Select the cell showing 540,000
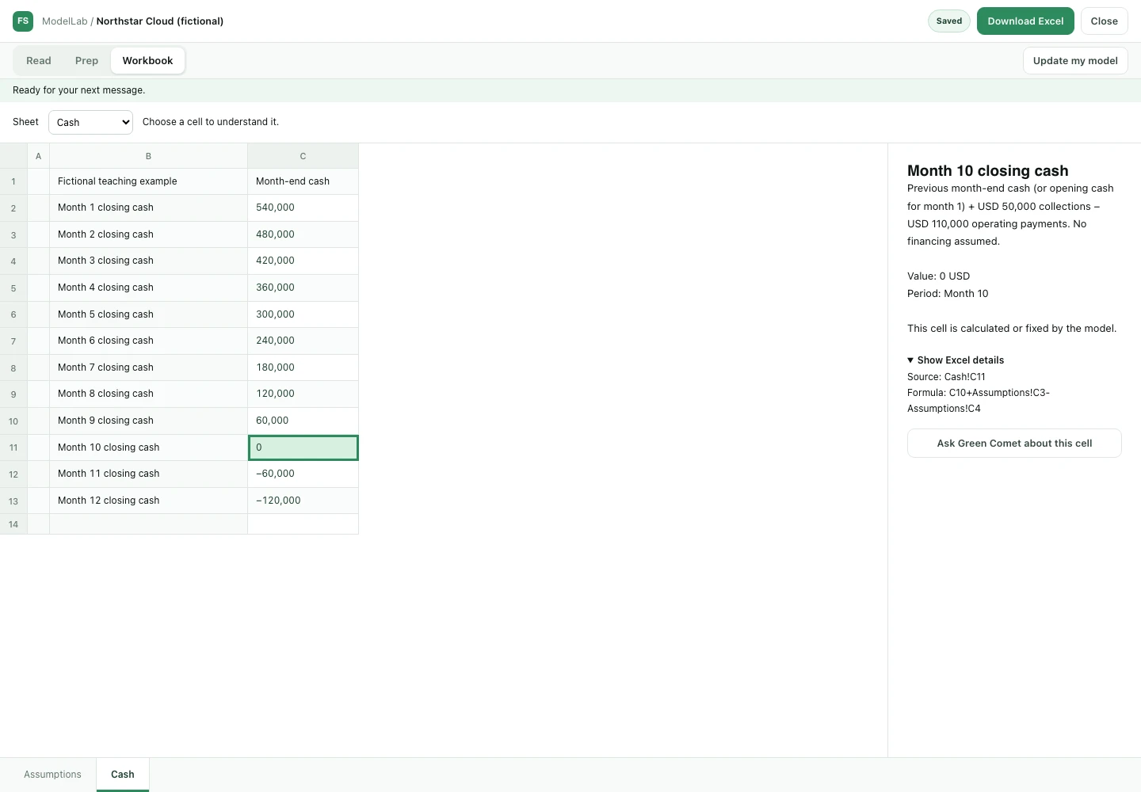1141x792 pixels. pos(303,208)
